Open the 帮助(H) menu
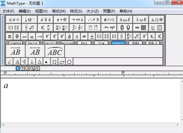Viewport: 183px width, 133px height. tap(126, 11)
